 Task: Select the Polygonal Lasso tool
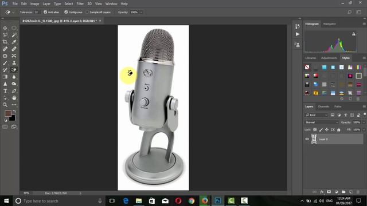pyautogui.click(x=5, y=35)
